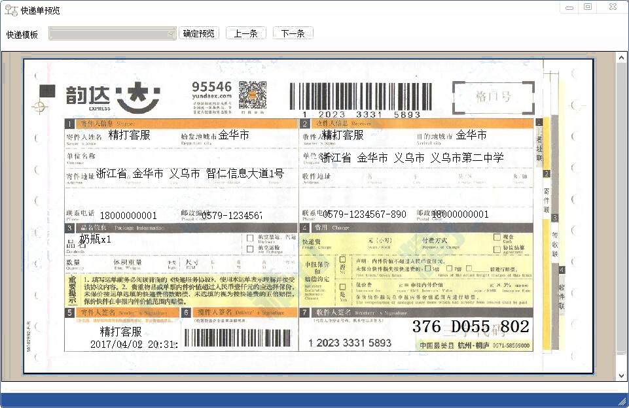Viewport: 629px width, 408px height.
Task: Click the 下一条 button to view next record
Action: [x=292, y=33]
